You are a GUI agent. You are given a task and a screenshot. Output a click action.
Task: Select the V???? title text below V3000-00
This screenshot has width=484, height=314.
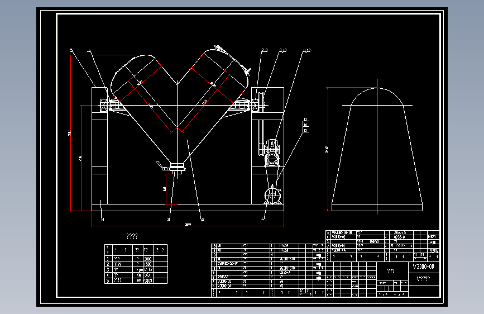(x=423, y=279)
